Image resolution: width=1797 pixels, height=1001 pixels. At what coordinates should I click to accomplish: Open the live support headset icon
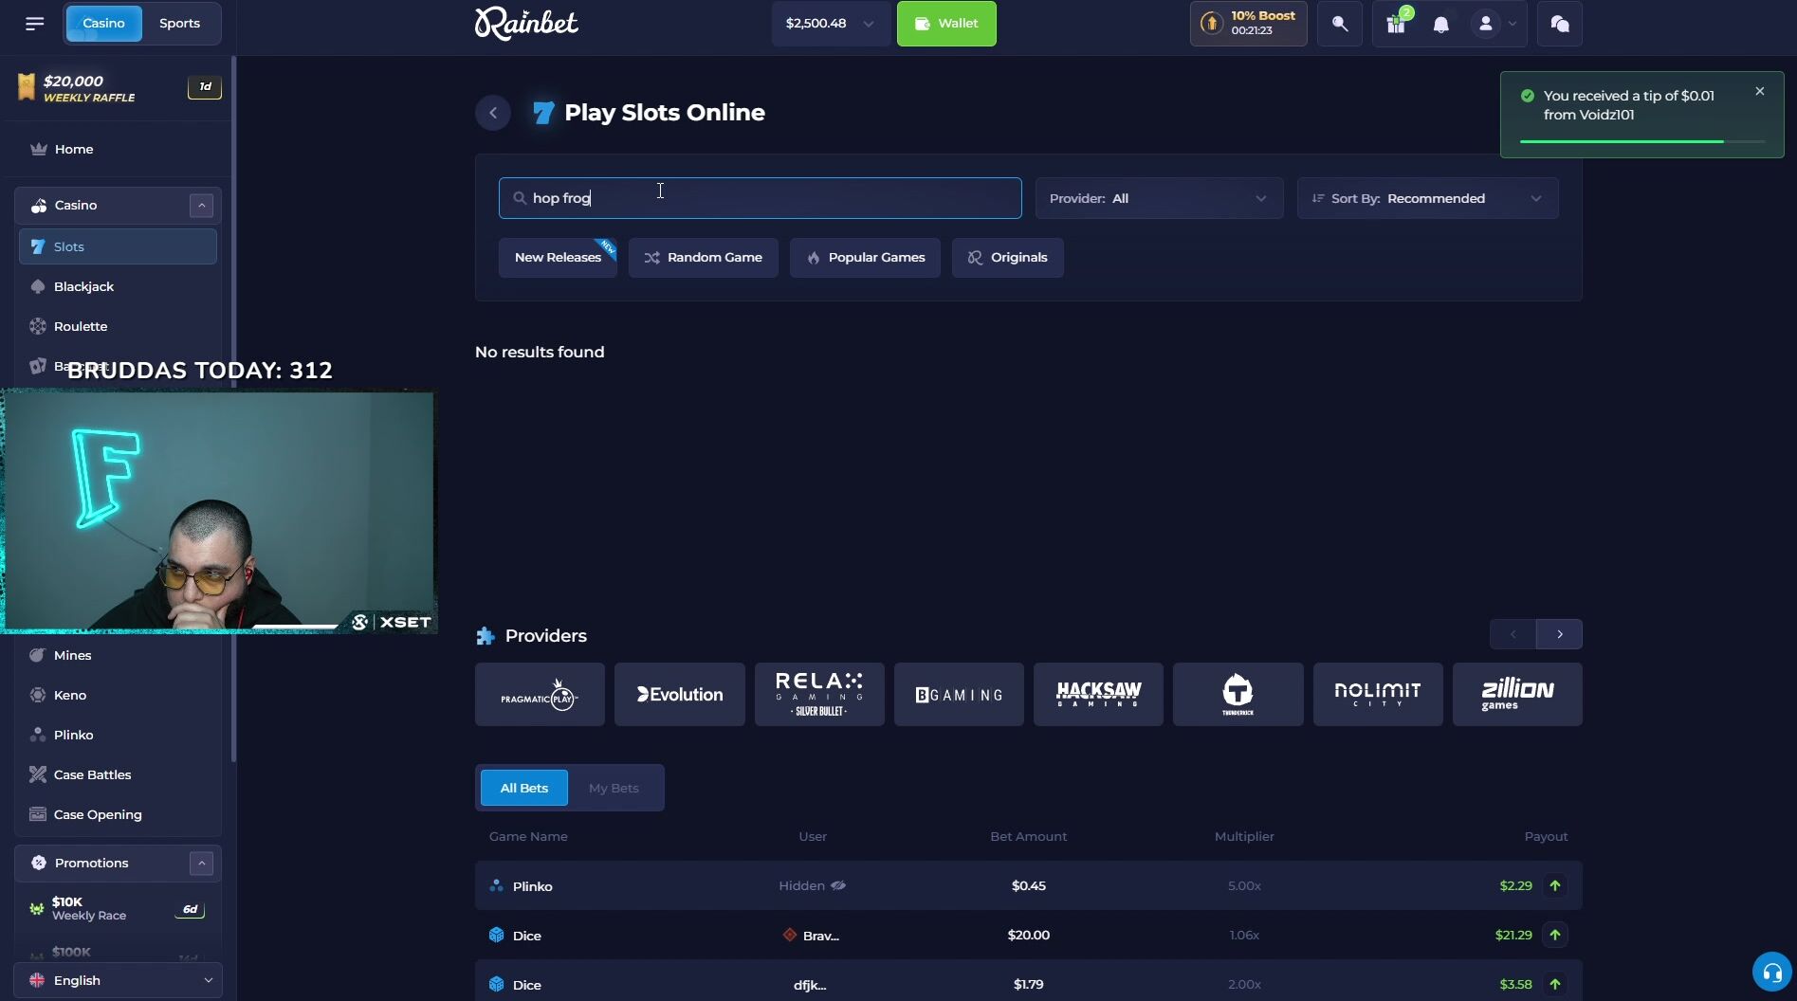(x=1771, y=972)
